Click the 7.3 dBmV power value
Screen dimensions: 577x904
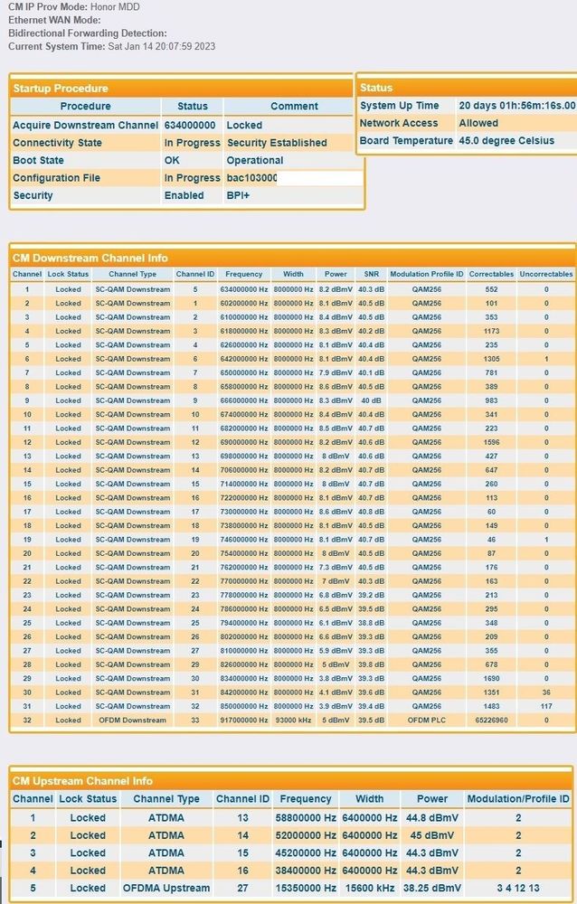coord(336,568)
